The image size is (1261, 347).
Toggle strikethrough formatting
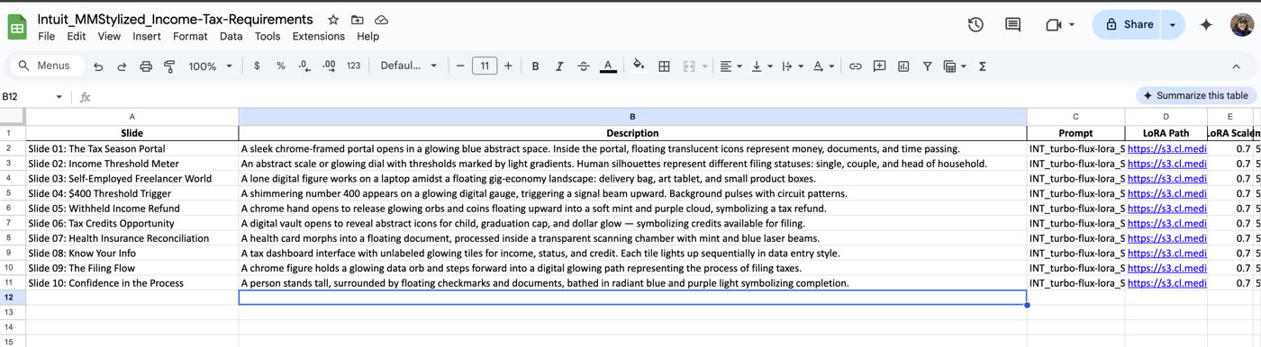[583, 67]
